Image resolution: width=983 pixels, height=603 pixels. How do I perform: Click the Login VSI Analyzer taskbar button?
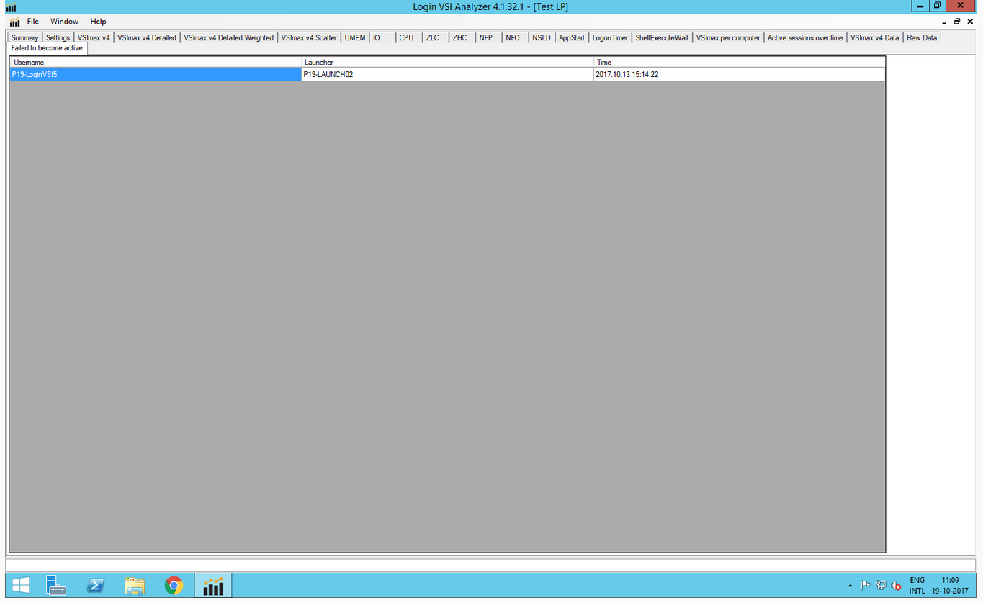click(x=213, y=586)
